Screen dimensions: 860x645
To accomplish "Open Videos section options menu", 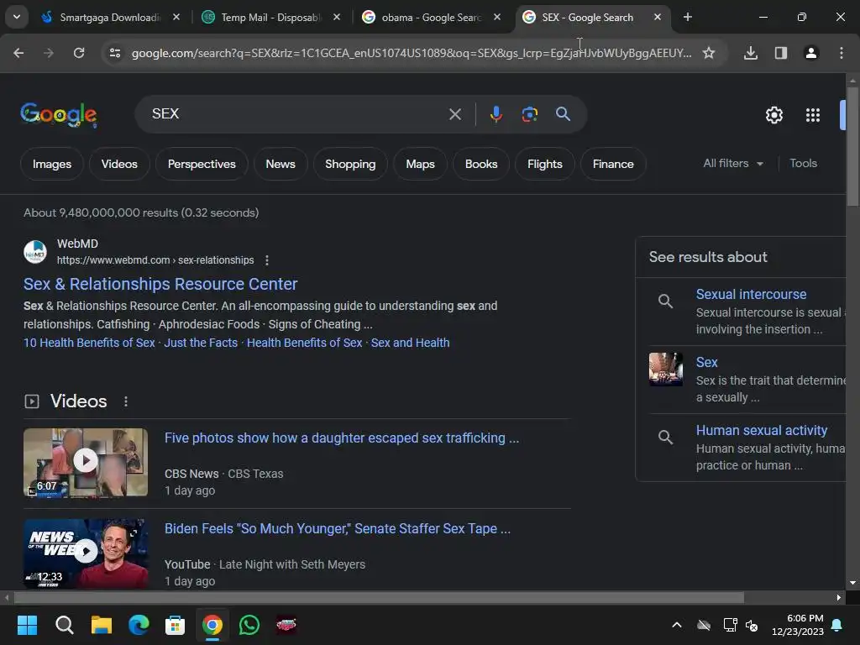I will (126, 401).
